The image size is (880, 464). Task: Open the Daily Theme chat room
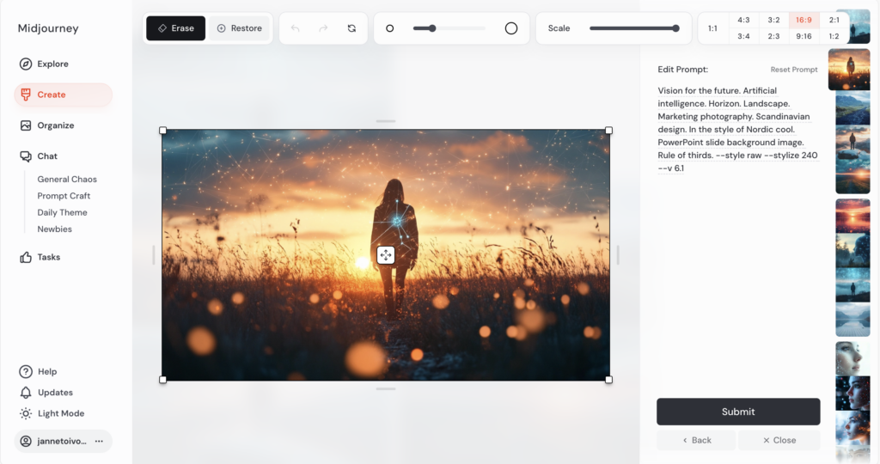[x=62, y=212]
